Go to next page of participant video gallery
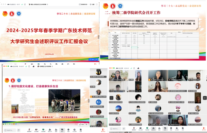 [x=205, y=98]
